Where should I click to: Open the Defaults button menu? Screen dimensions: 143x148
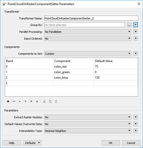(32, 143)
